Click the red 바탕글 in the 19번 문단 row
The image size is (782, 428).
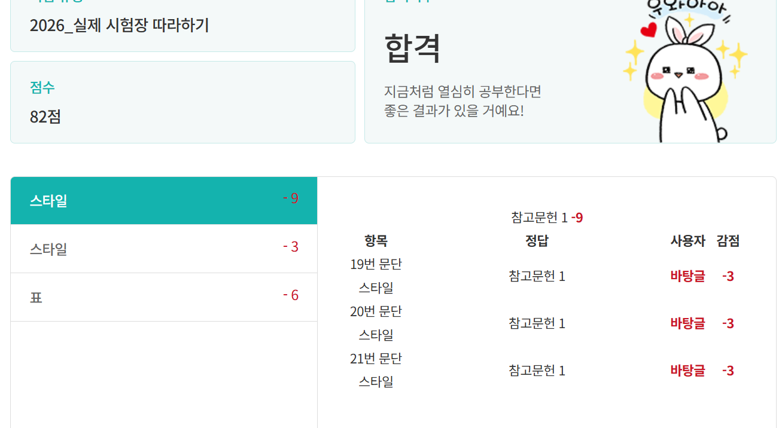tap(687, 276)
